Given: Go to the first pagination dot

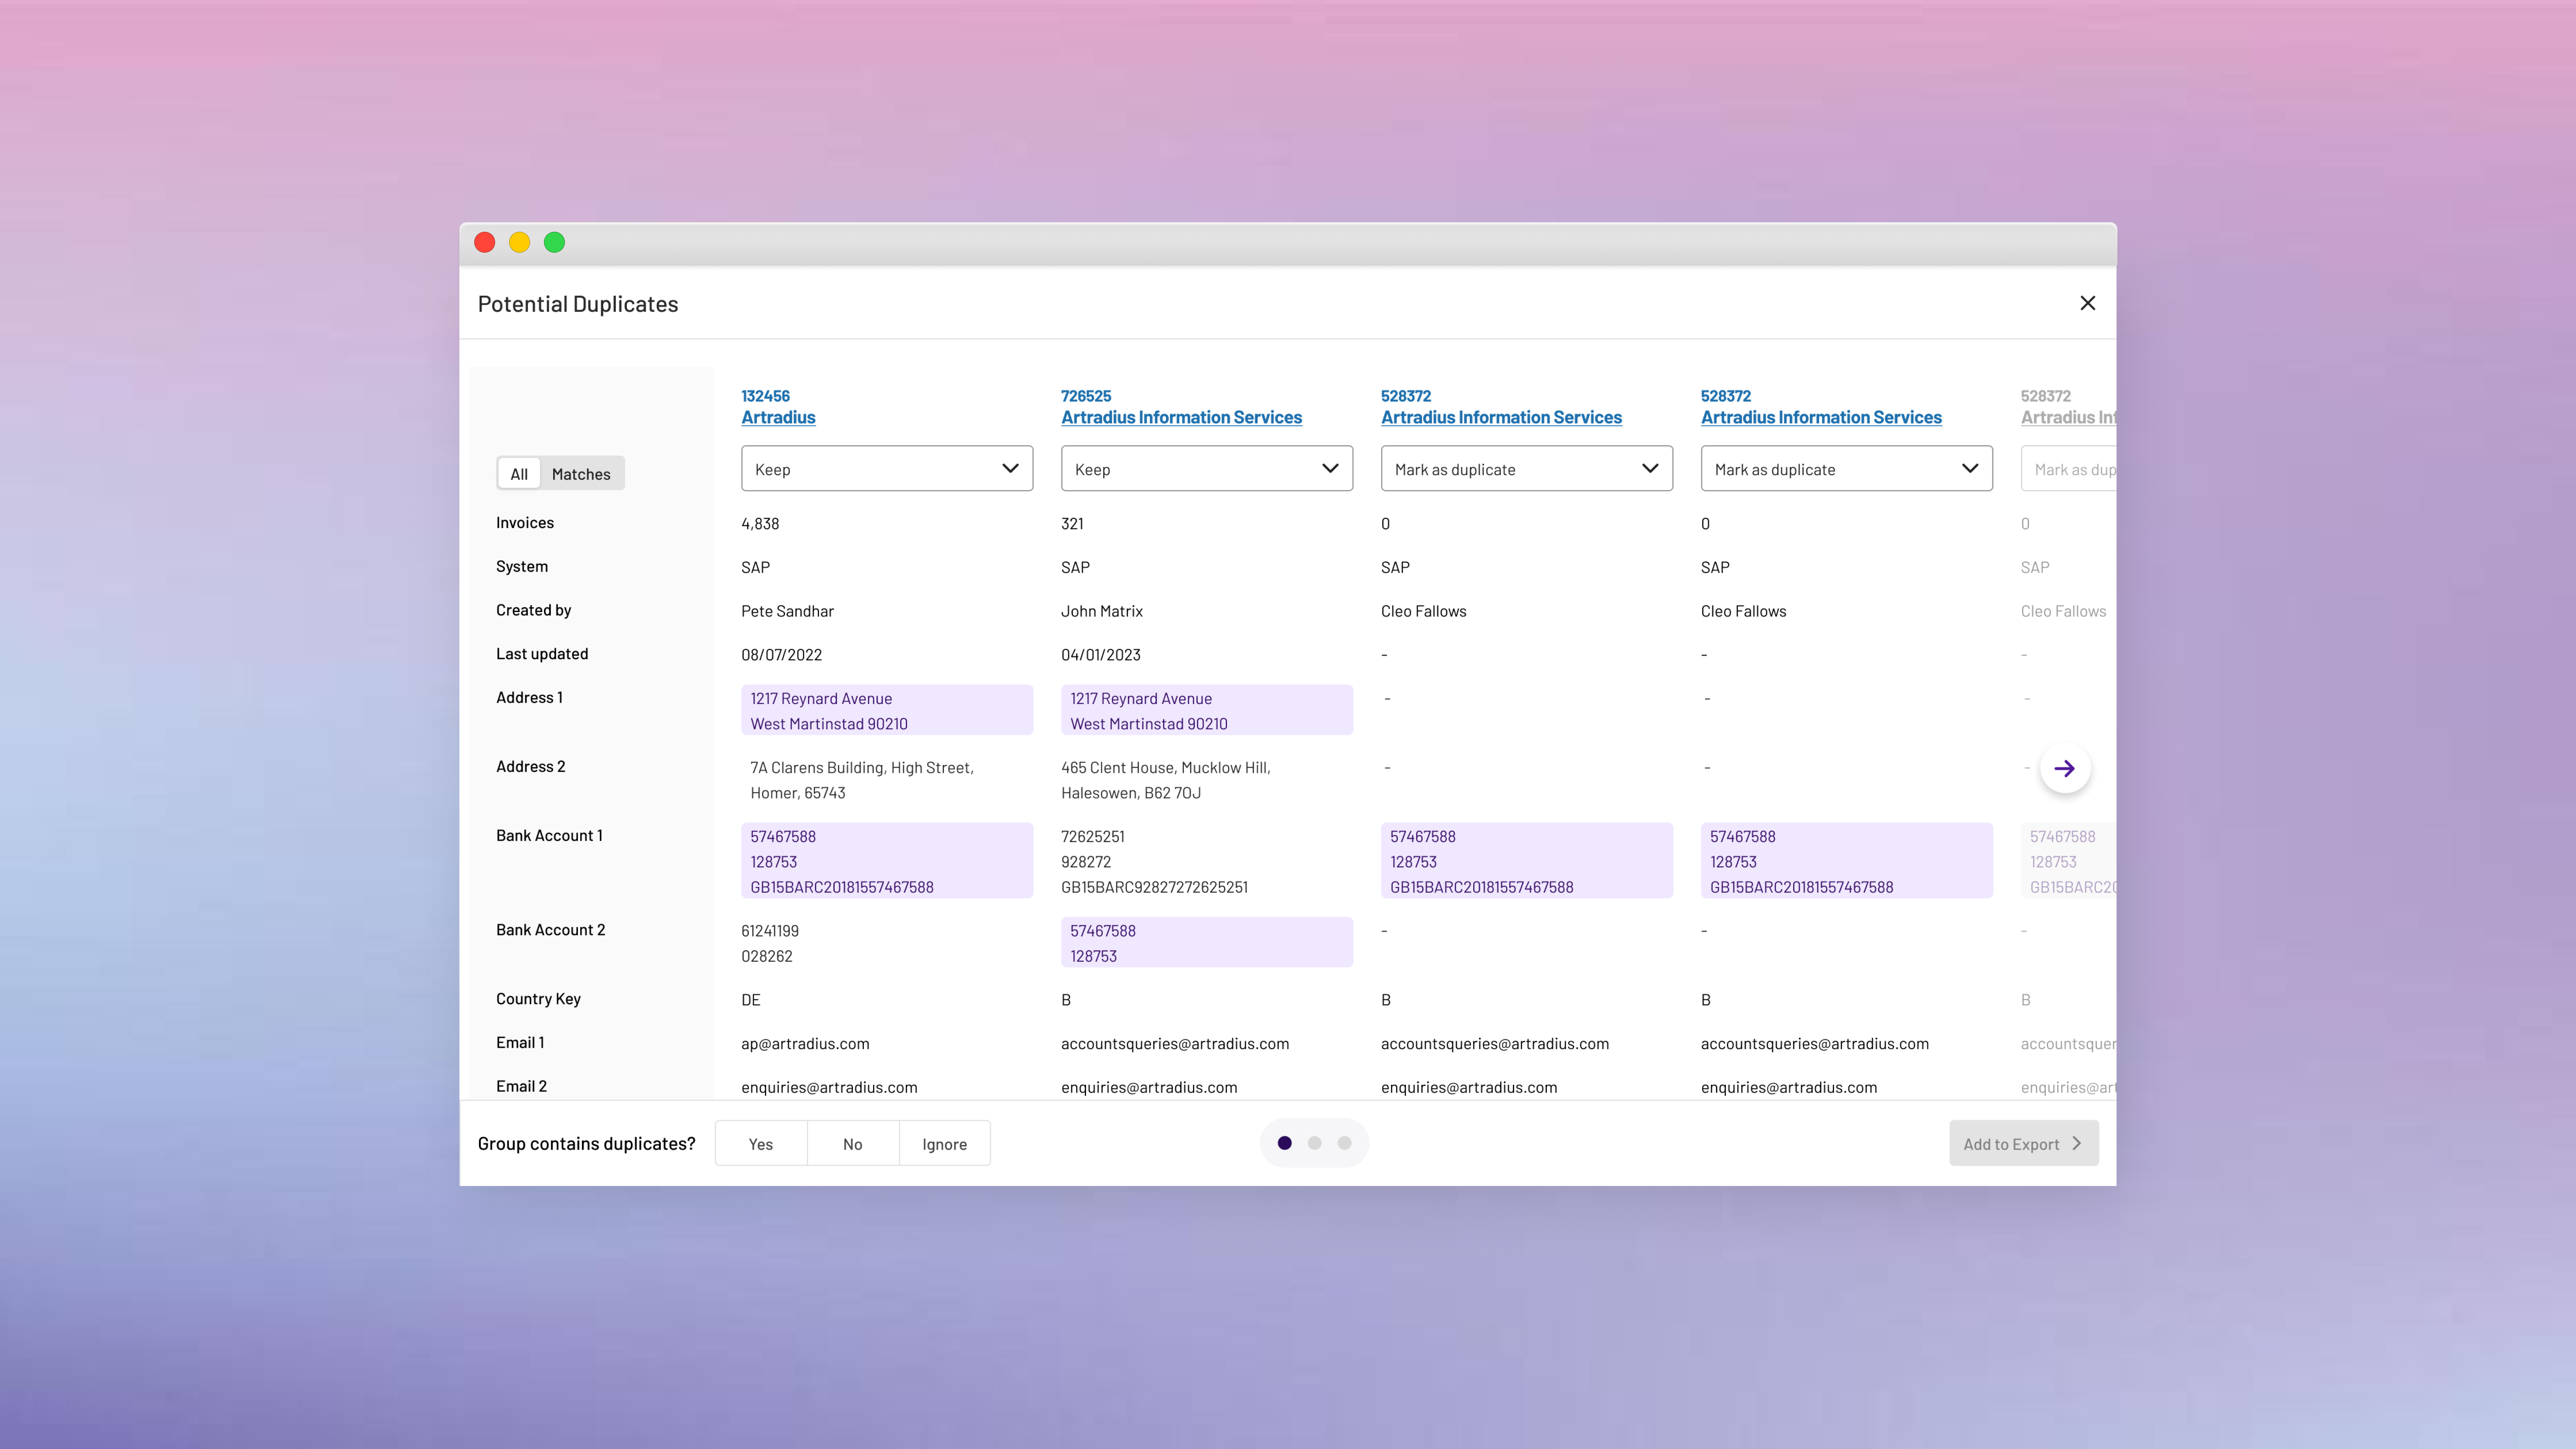Looking at the screenshot, I should 1284,1142.
